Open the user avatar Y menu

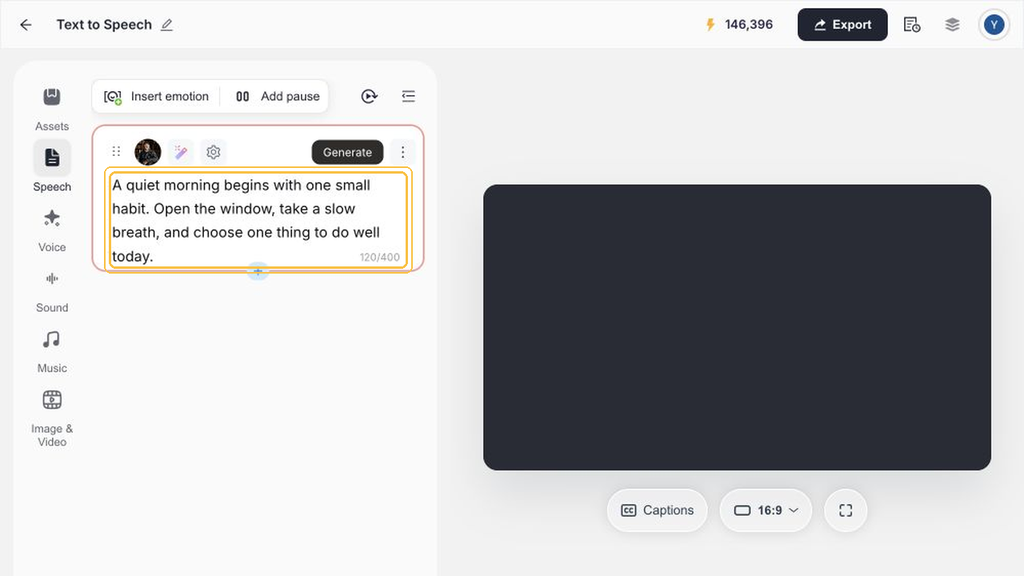pos(994,25)
